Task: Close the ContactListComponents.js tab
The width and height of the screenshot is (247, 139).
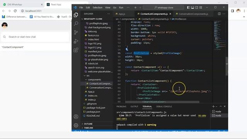Action: point(170,14)
